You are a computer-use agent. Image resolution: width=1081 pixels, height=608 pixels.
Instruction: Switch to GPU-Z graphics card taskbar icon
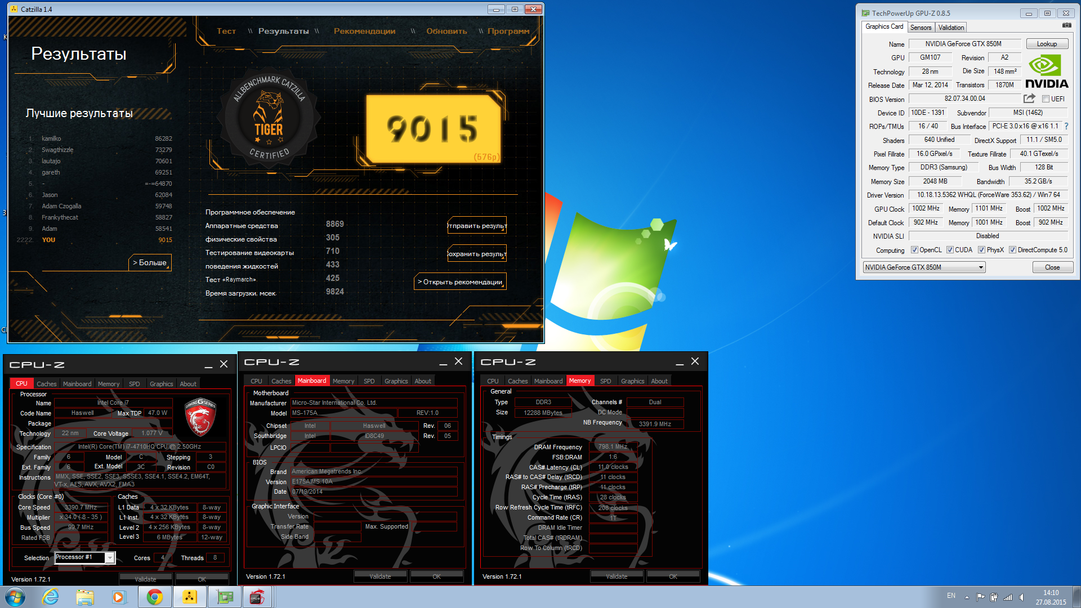click(225, 597)
